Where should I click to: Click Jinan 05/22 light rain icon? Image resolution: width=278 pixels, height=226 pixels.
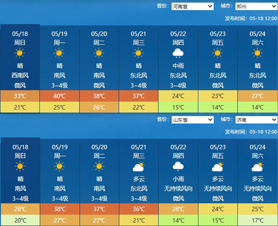tap(178, 166)
